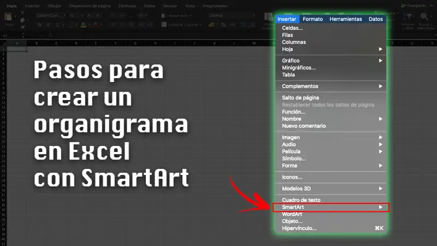Open the SmartArt submenu entry
437x246 pixels.
pos(331,207)
